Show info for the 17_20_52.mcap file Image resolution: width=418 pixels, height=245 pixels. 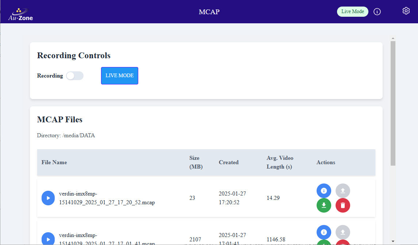324,190
